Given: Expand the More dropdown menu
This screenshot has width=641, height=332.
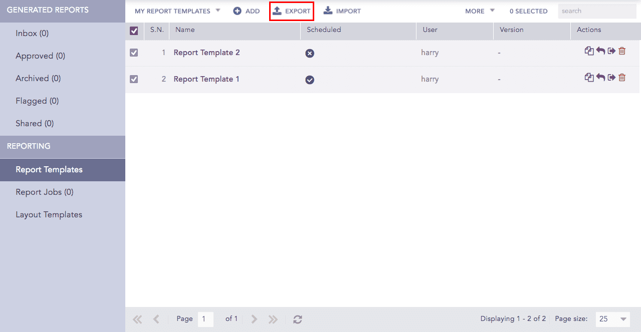Looking at the screenshot, I should coord(480,11).
